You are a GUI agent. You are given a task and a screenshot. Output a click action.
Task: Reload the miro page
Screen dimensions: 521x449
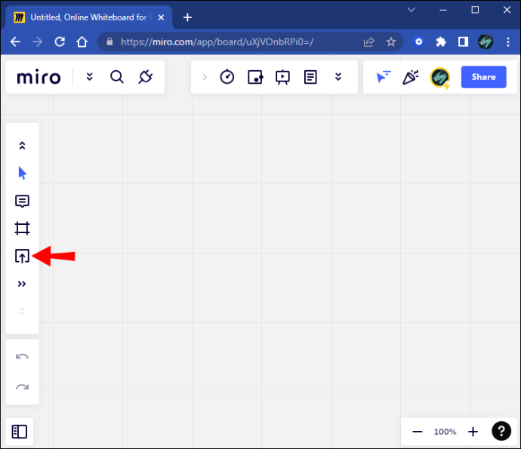pos(60,42)
